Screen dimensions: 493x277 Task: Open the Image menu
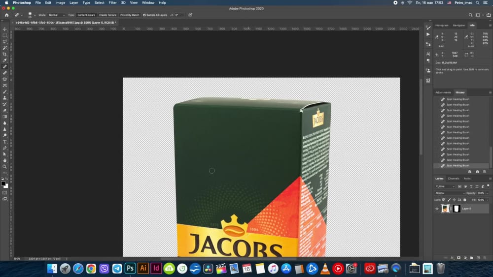pyautogui.click(x=60, y=2)
